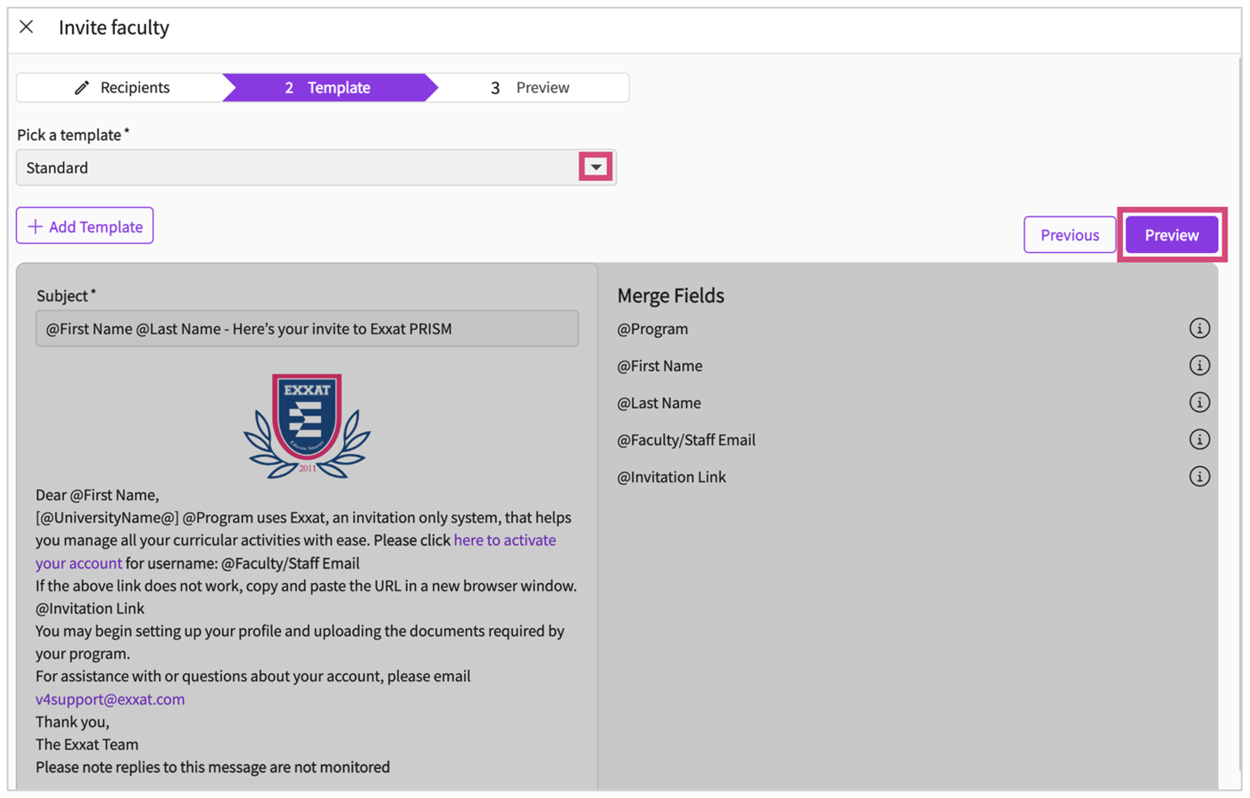Click info icon beside @First Name field
The height and width of the screenshot is (798, 1250).
coord(1199,365)
